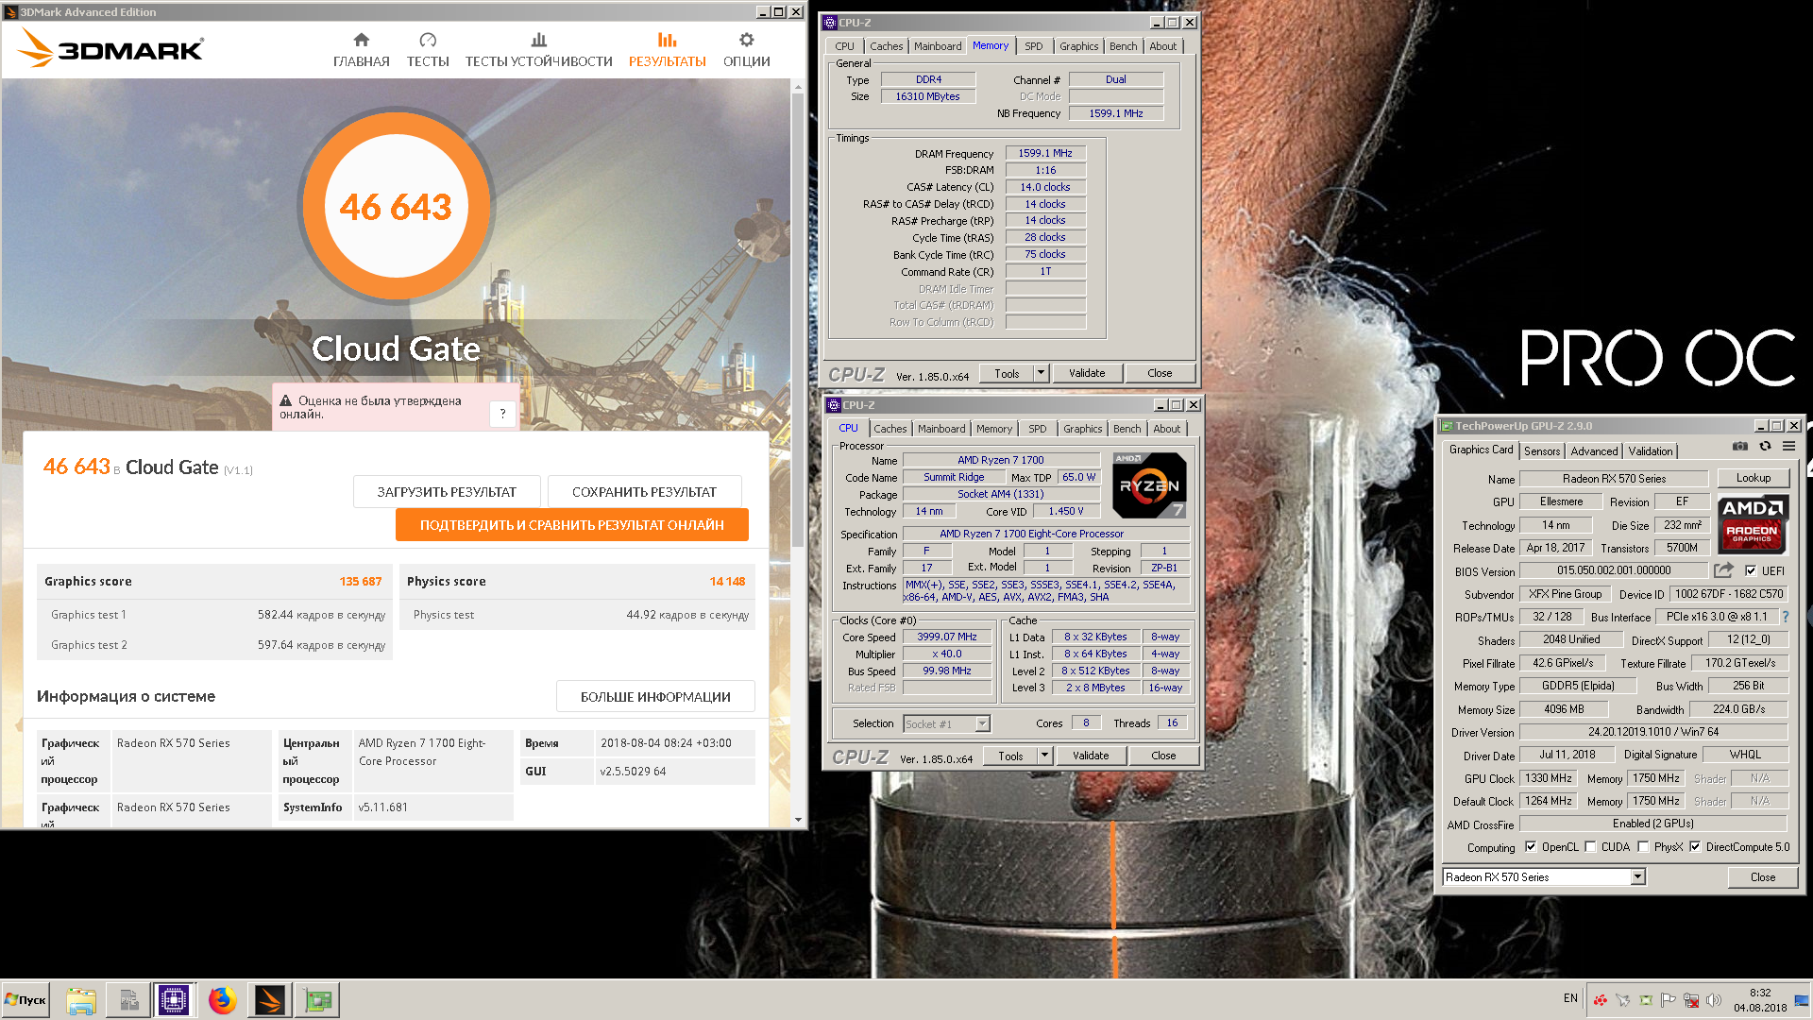This screenshot has height=1020, width=1813.
Task: Open the Validation tab in GPU-Z
Action: point(1651,451)
